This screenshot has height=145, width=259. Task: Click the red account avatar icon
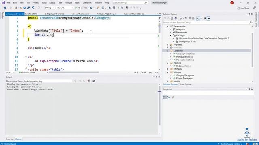232,3
